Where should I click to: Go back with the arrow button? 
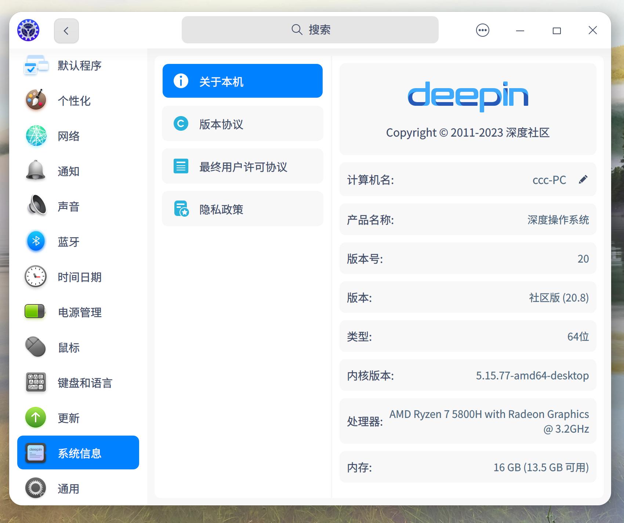coord(66,31)
